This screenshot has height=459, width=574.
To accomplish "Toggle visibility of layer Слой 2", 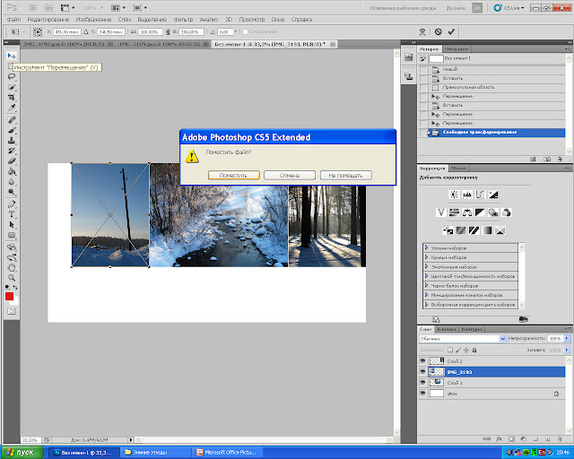I will pyautogui.click(x=422, y=361).
